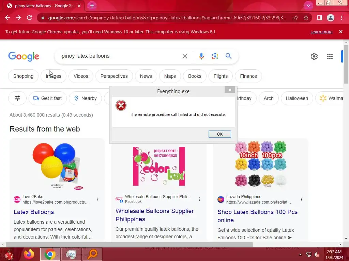Go back to the previous page
The image size is (349, 261).
[7, 18]
